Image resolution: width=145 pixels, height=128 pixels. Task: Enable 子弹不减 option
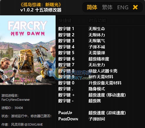coord(97,47)
